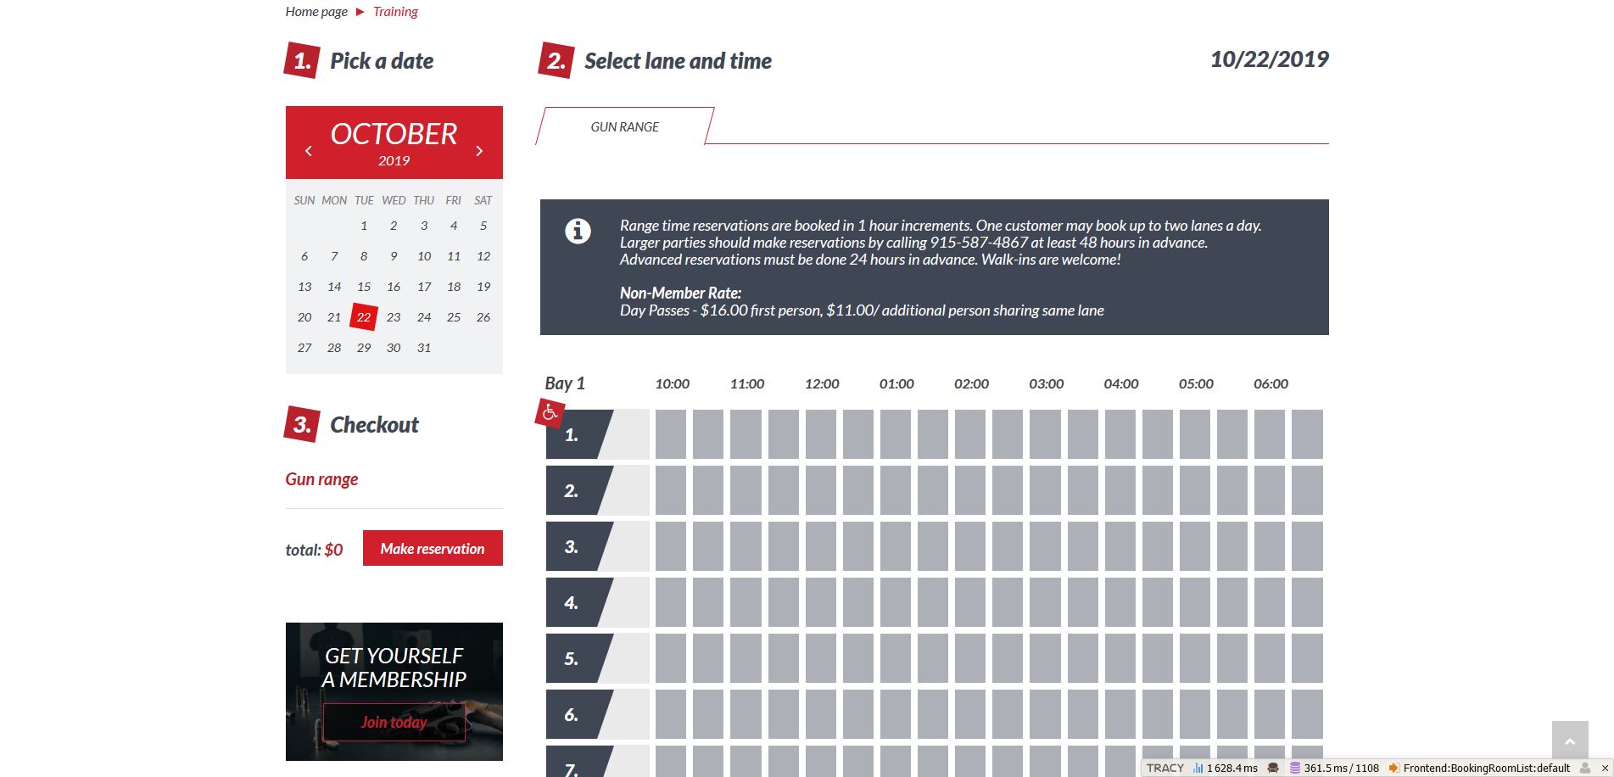Pick October 31 in the calendar
The image size is (1614, 777).
point(424,348)
